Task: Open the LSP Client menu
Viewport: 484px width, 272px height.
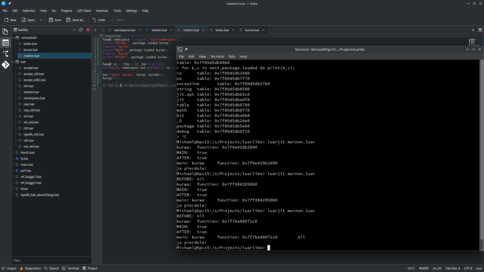Action: coord(84,11)
